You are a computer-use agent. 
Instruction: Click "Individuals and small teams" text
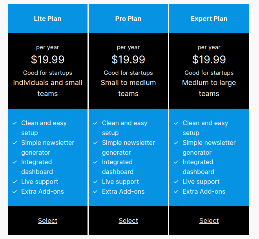[x=47, y=88]
